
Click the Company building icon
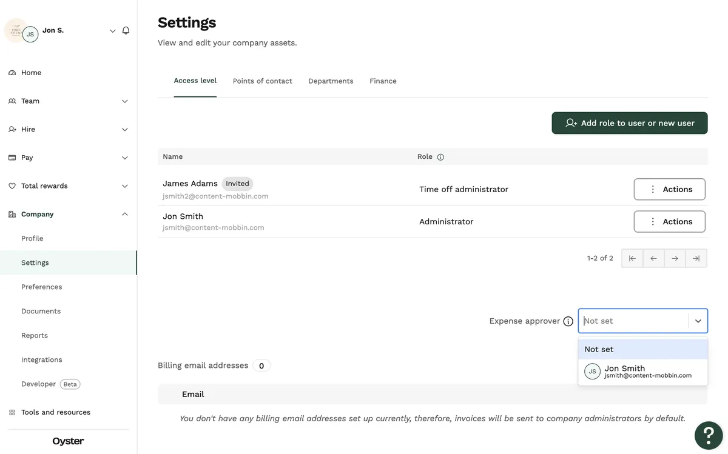pyautogui.click(x=12, y=214)
